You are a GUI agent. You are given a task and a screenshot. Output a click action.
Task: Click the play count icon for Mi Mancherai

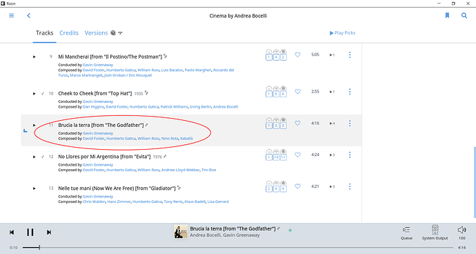coord(332,55)
